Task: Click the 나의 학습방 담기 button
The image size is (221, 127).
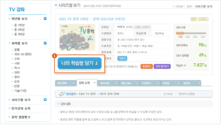Action: pos(80,63)
